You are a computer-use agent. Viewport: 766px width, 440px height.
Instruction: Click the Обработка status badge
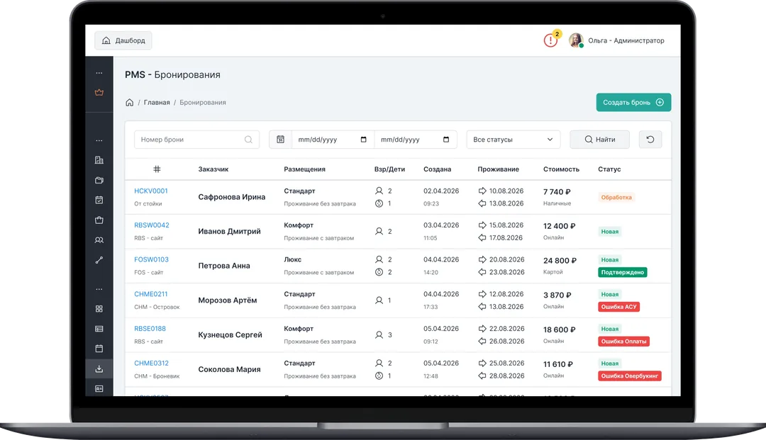(x=616, y=198)
